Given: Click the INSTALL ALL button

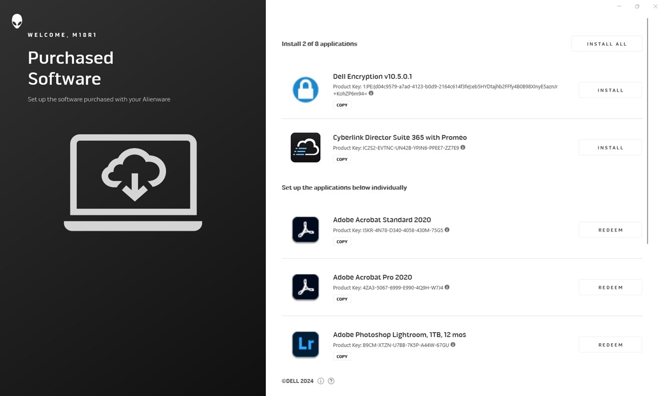Looking at the screenshot, I should (607, 44).
